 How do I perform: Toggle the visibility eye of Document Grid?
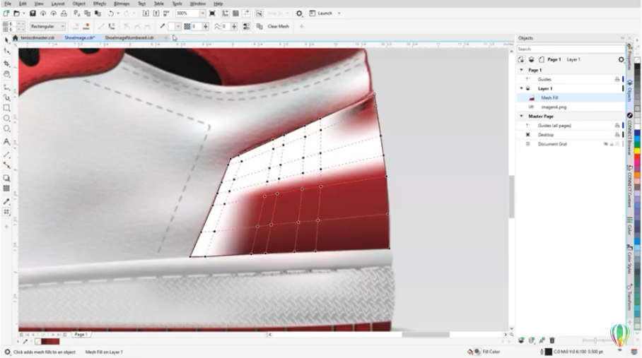click(605, 144)
